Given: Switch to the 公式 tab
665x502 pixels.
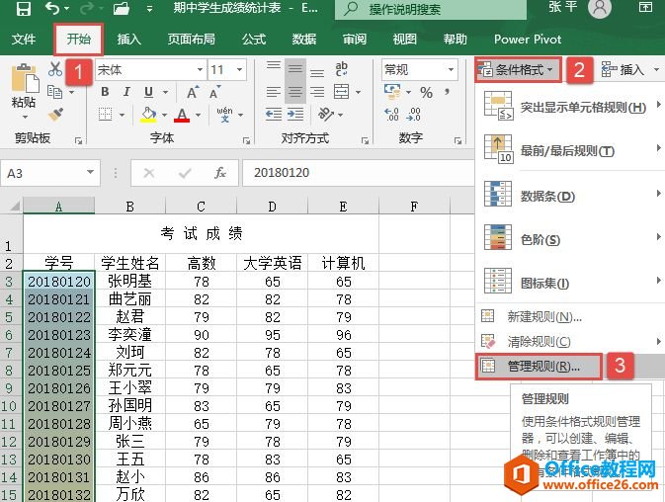Looking at the screenshot, I should [x=254, y=40].
